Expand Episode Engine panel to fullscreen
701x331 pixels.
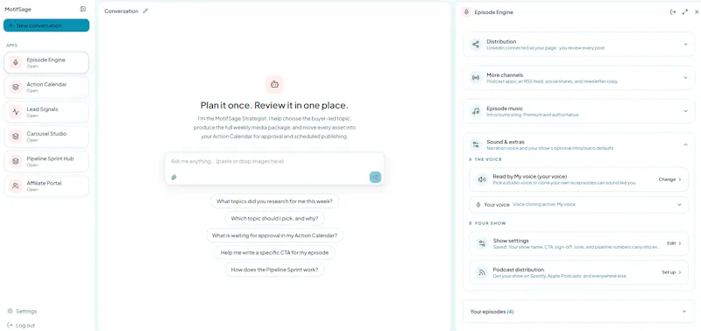[x=685, y=12]
